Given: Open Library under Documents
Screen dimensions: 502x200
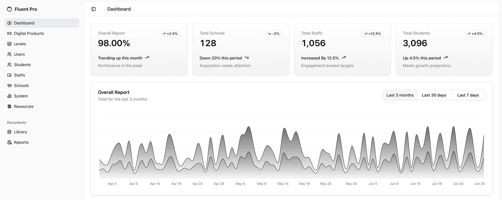Looking at the screenshot, I should [42, 132].
